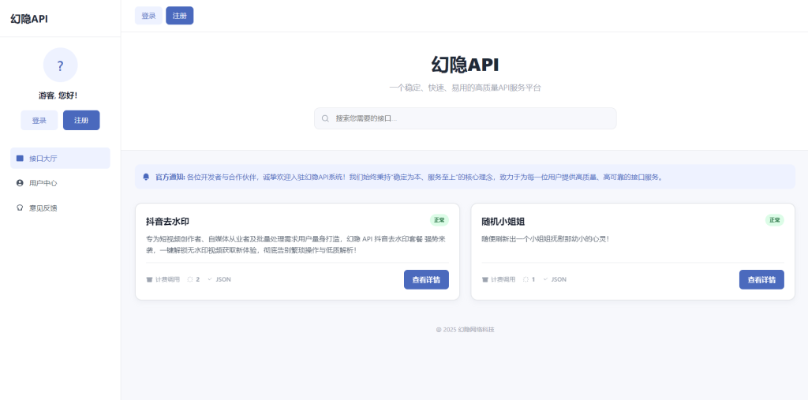Open 意见反馈 in the sidebar
This screenshot has height=400, width=808.
pyautogui.click(x=60, y=207)
